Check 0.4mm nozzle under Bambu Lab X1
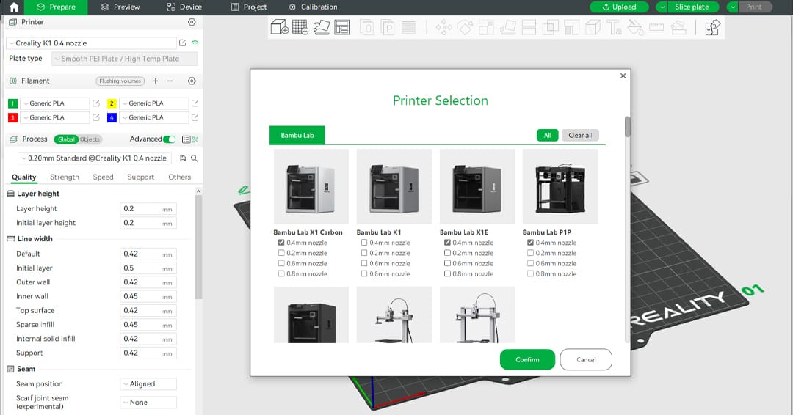Viewport: 793px width, 415px height. click(x=364, y=243)
